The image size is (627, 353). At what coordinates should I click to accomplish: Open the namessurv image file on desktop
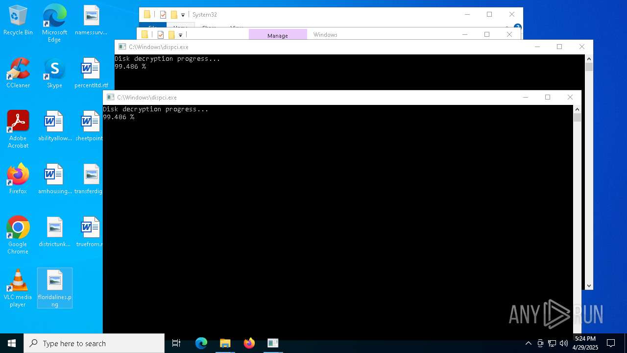point(91,21)
